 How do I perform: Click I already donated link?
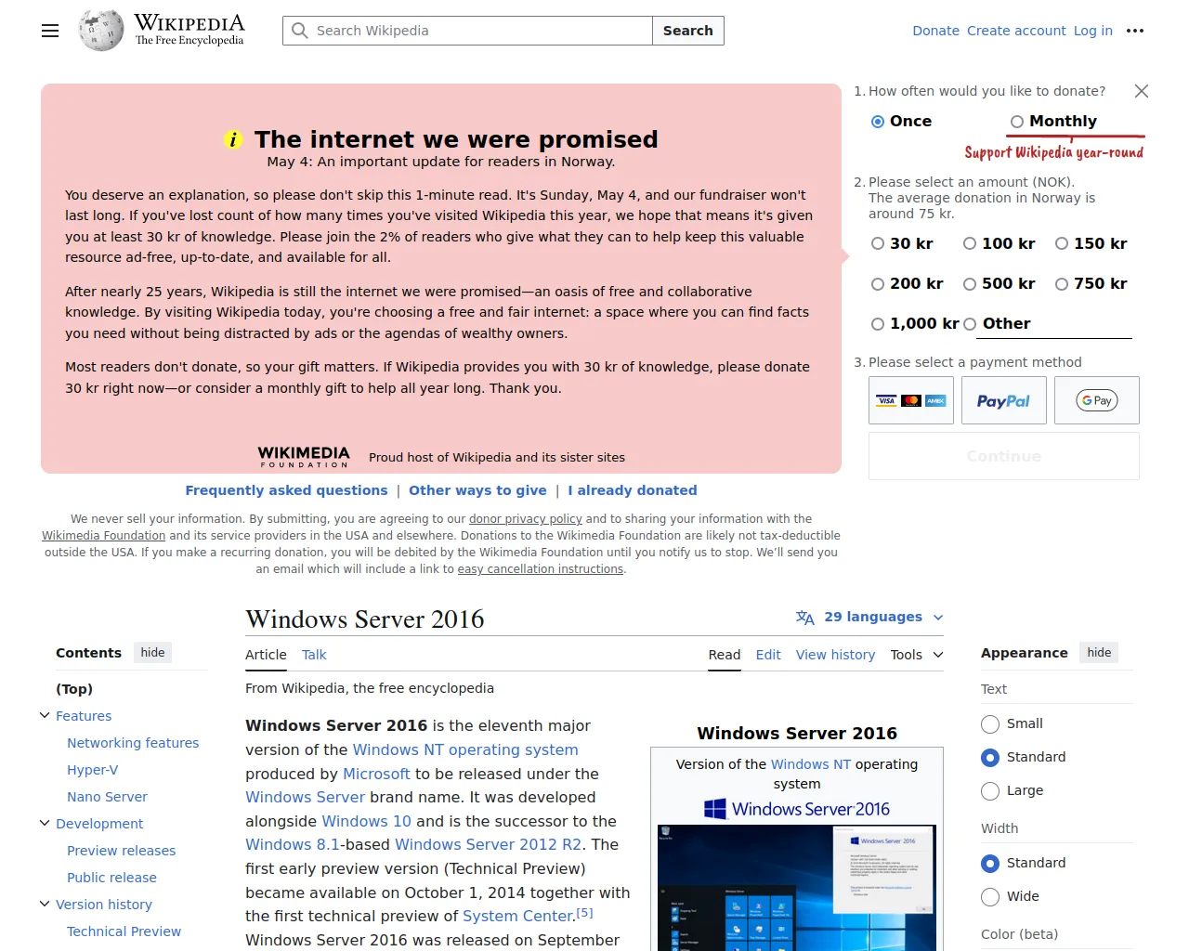click(633, 490)
